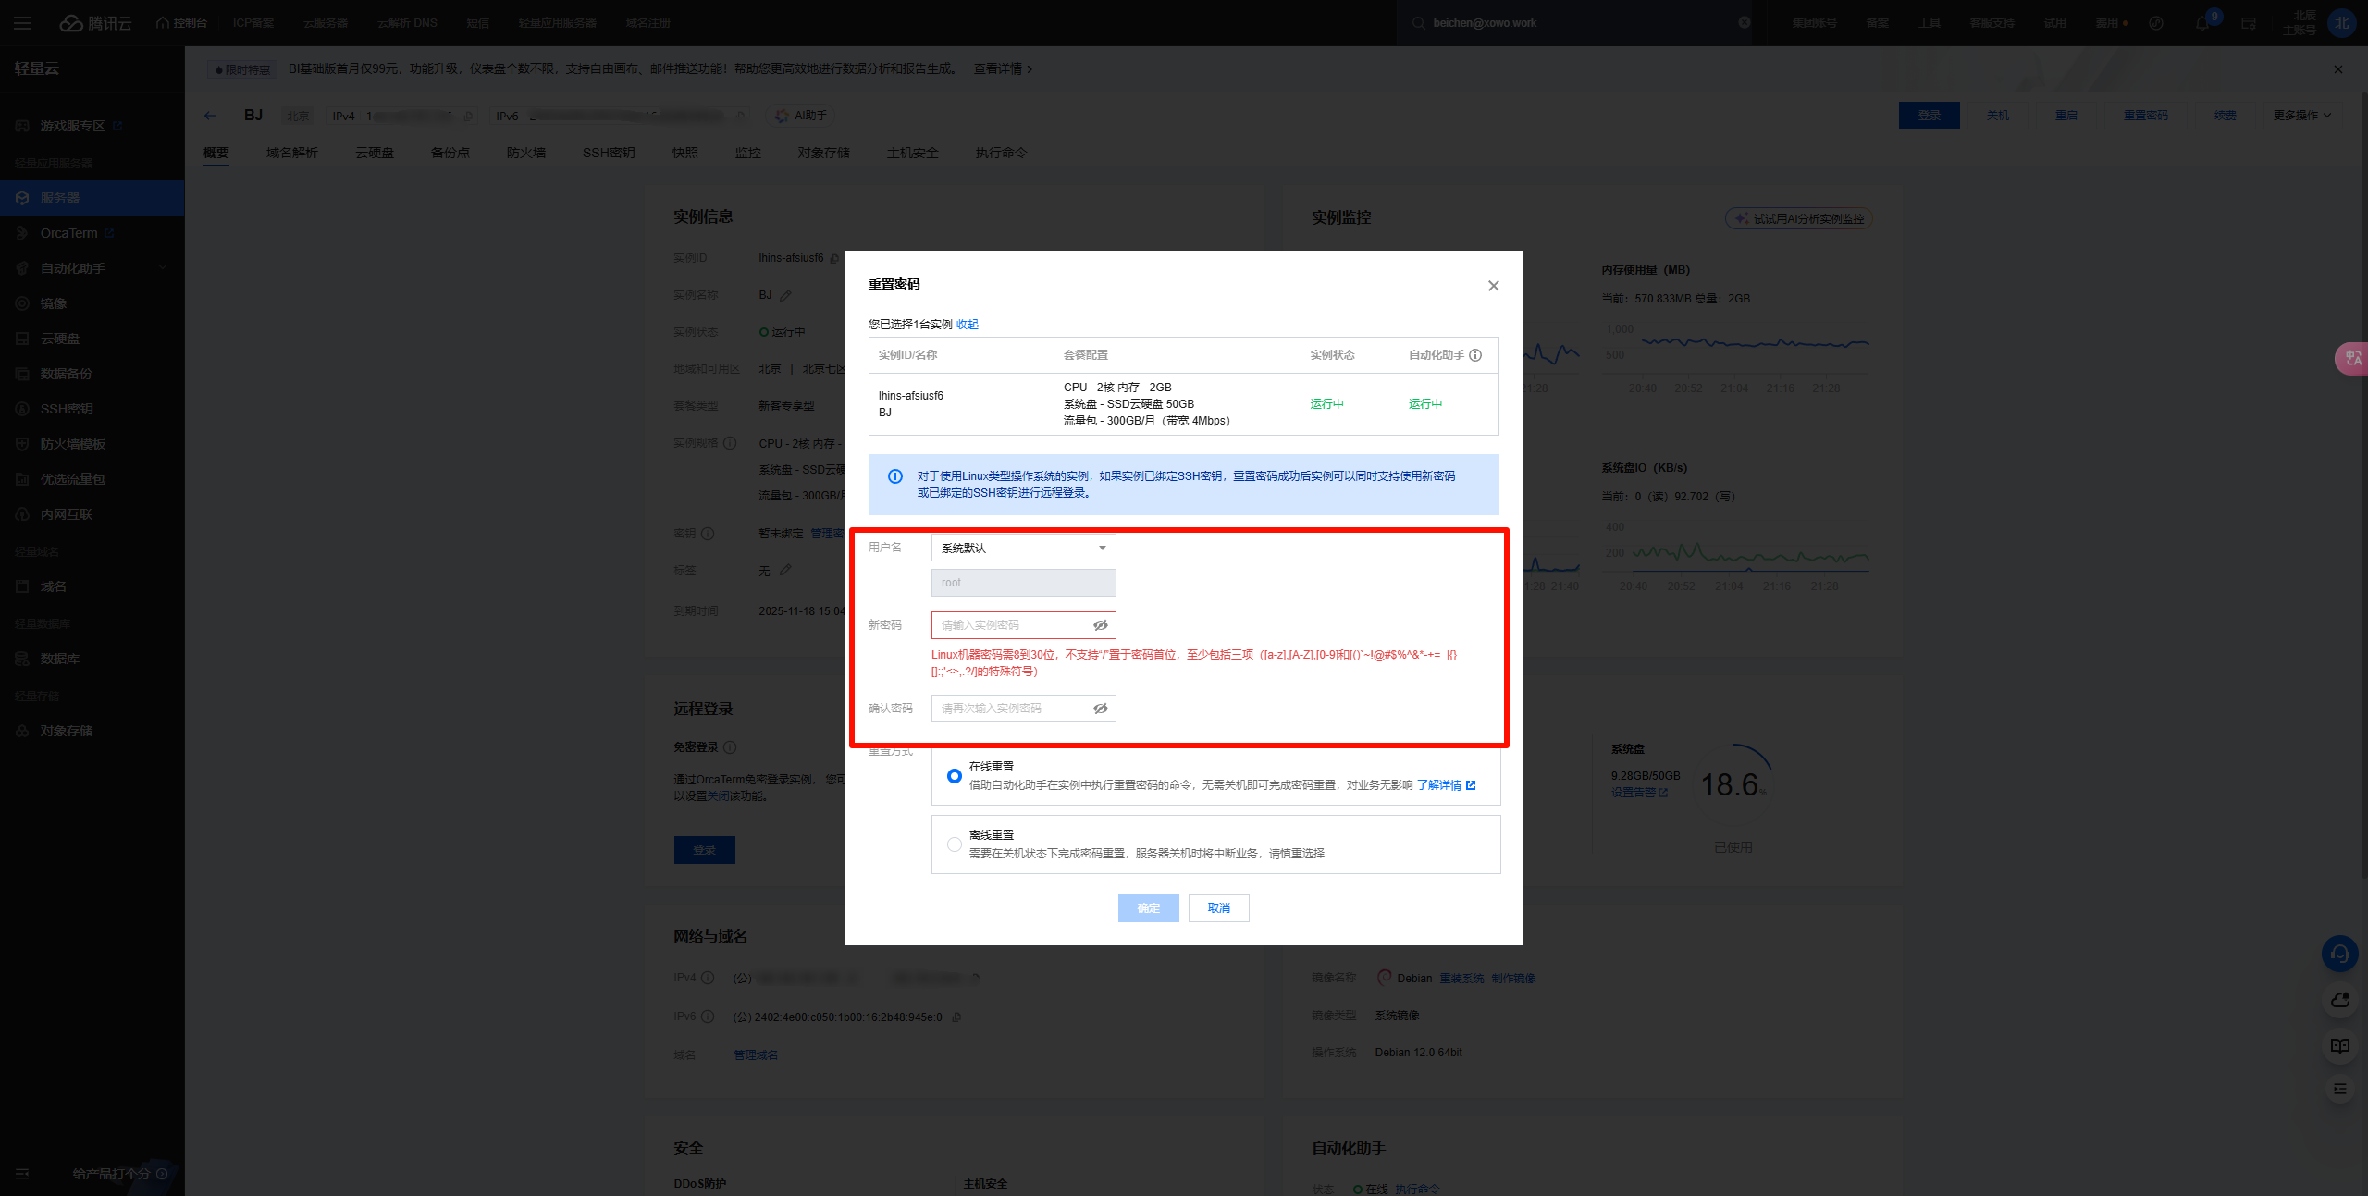
Task: Open the AI助手 button
Action: [x=801, y=116]
